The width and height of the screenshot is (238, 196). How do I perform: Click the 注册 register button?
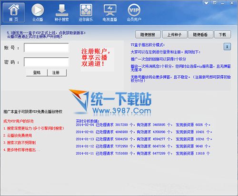point(57,72)
